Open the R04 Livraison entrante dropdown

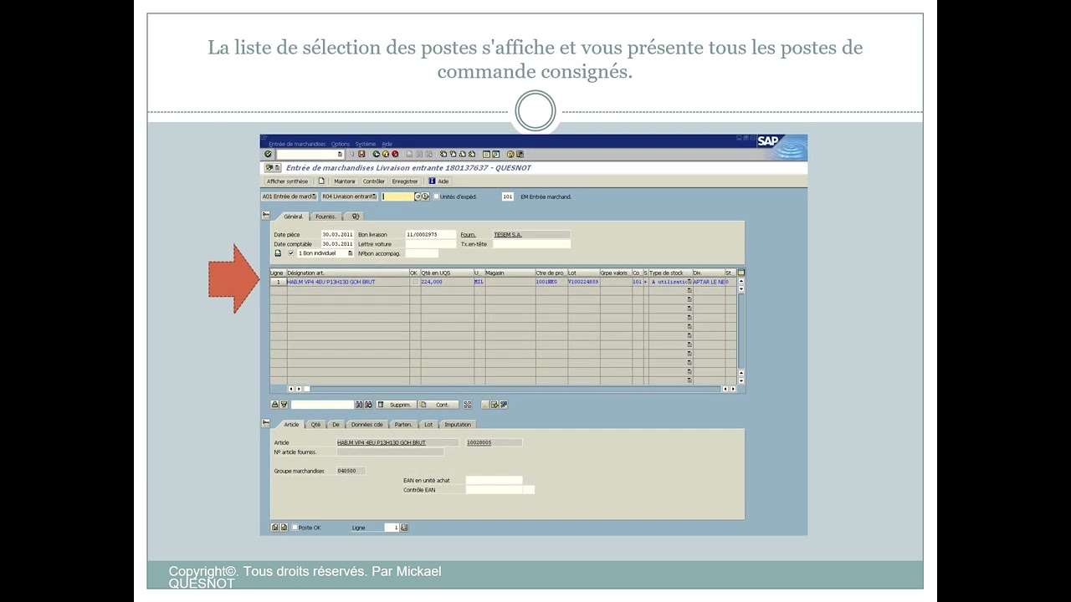(x=374, y=196)
